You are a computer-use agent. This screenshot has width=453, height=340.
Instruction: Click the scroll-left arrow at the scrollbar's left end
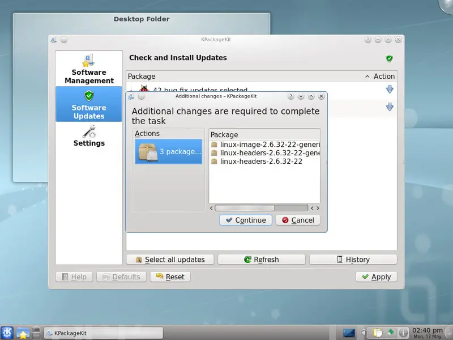tap(211, 208)
